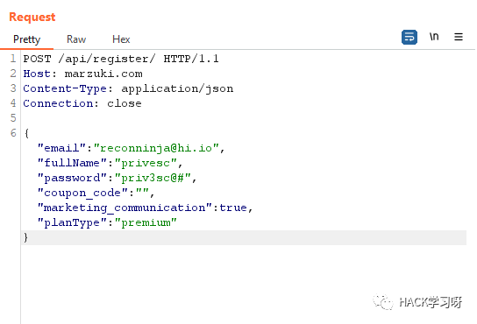Toggle the word wrap icon

[409, 38]
